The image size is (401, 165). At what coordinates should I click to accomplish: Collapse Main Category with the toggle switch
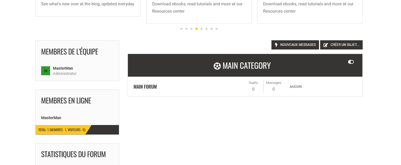pyautogui.click(x=351, y=62)
